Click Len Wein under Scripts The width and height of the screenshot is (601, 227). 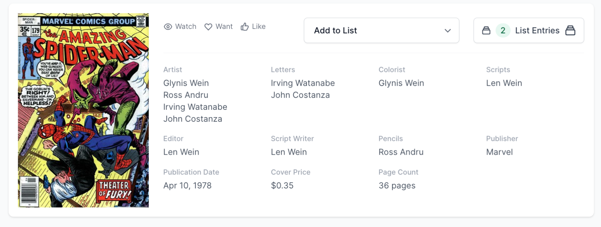(504, 83)
